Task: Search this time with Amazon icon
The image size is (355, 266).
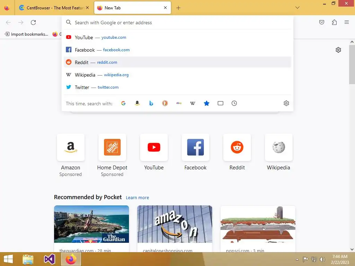Action: click(x=137, y=103)
